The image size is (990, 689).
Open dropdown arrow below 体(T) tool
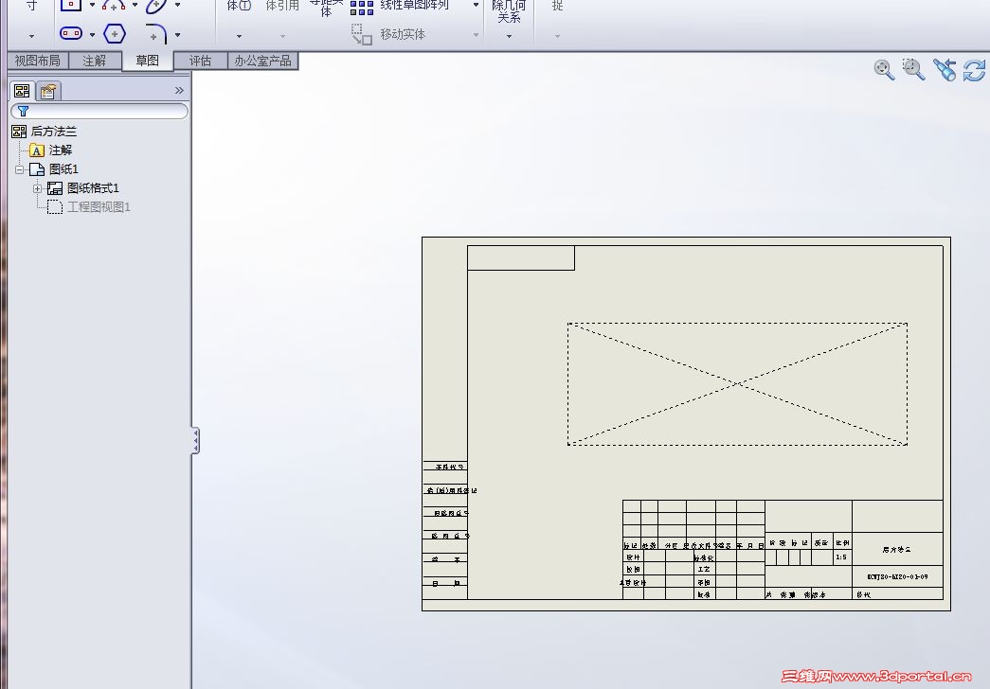(x=239, y=37)
